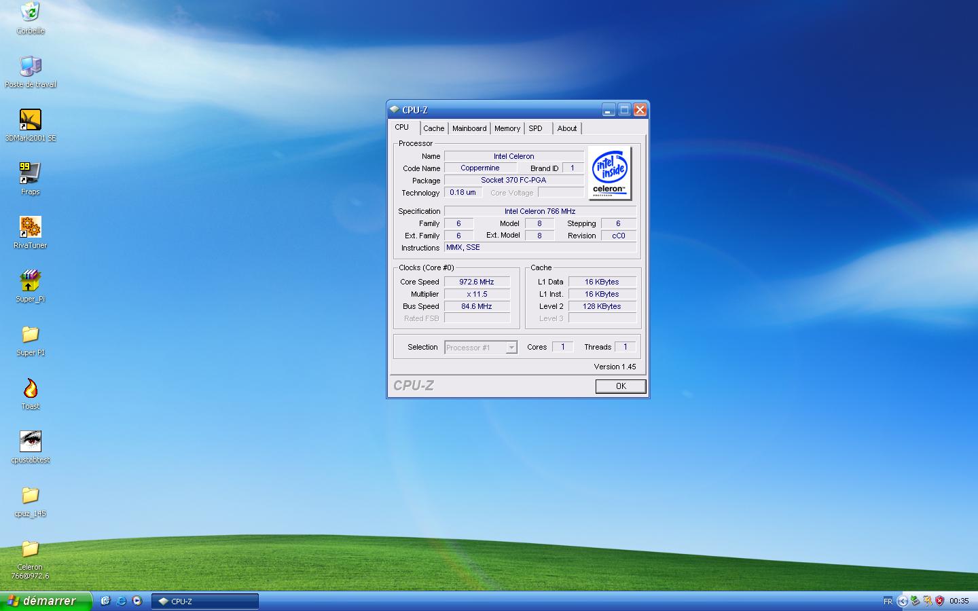Click the Coppermine code name value
The image size is (978, 611).
[480, 168]
